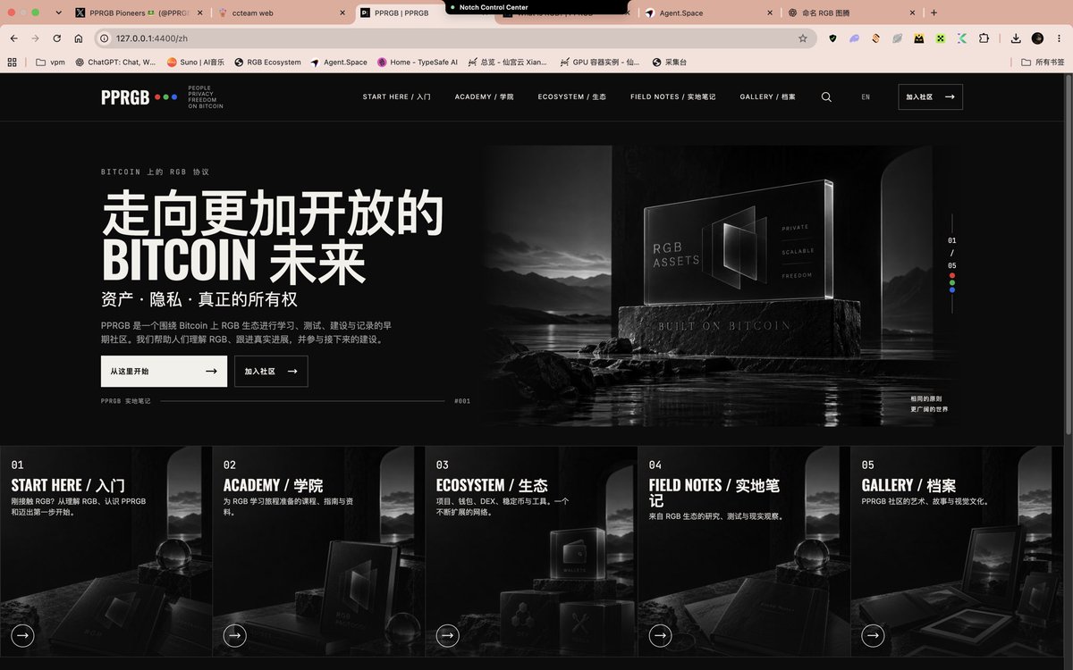
Task: Open 总览 - 仙宫云 bookmark
Action: (x=507, y=63)
